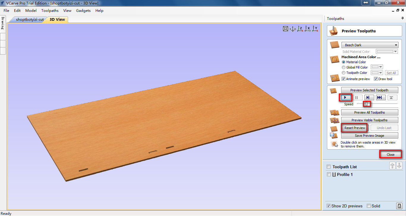Open the Gadgets menu

click(x=84, y=10)
